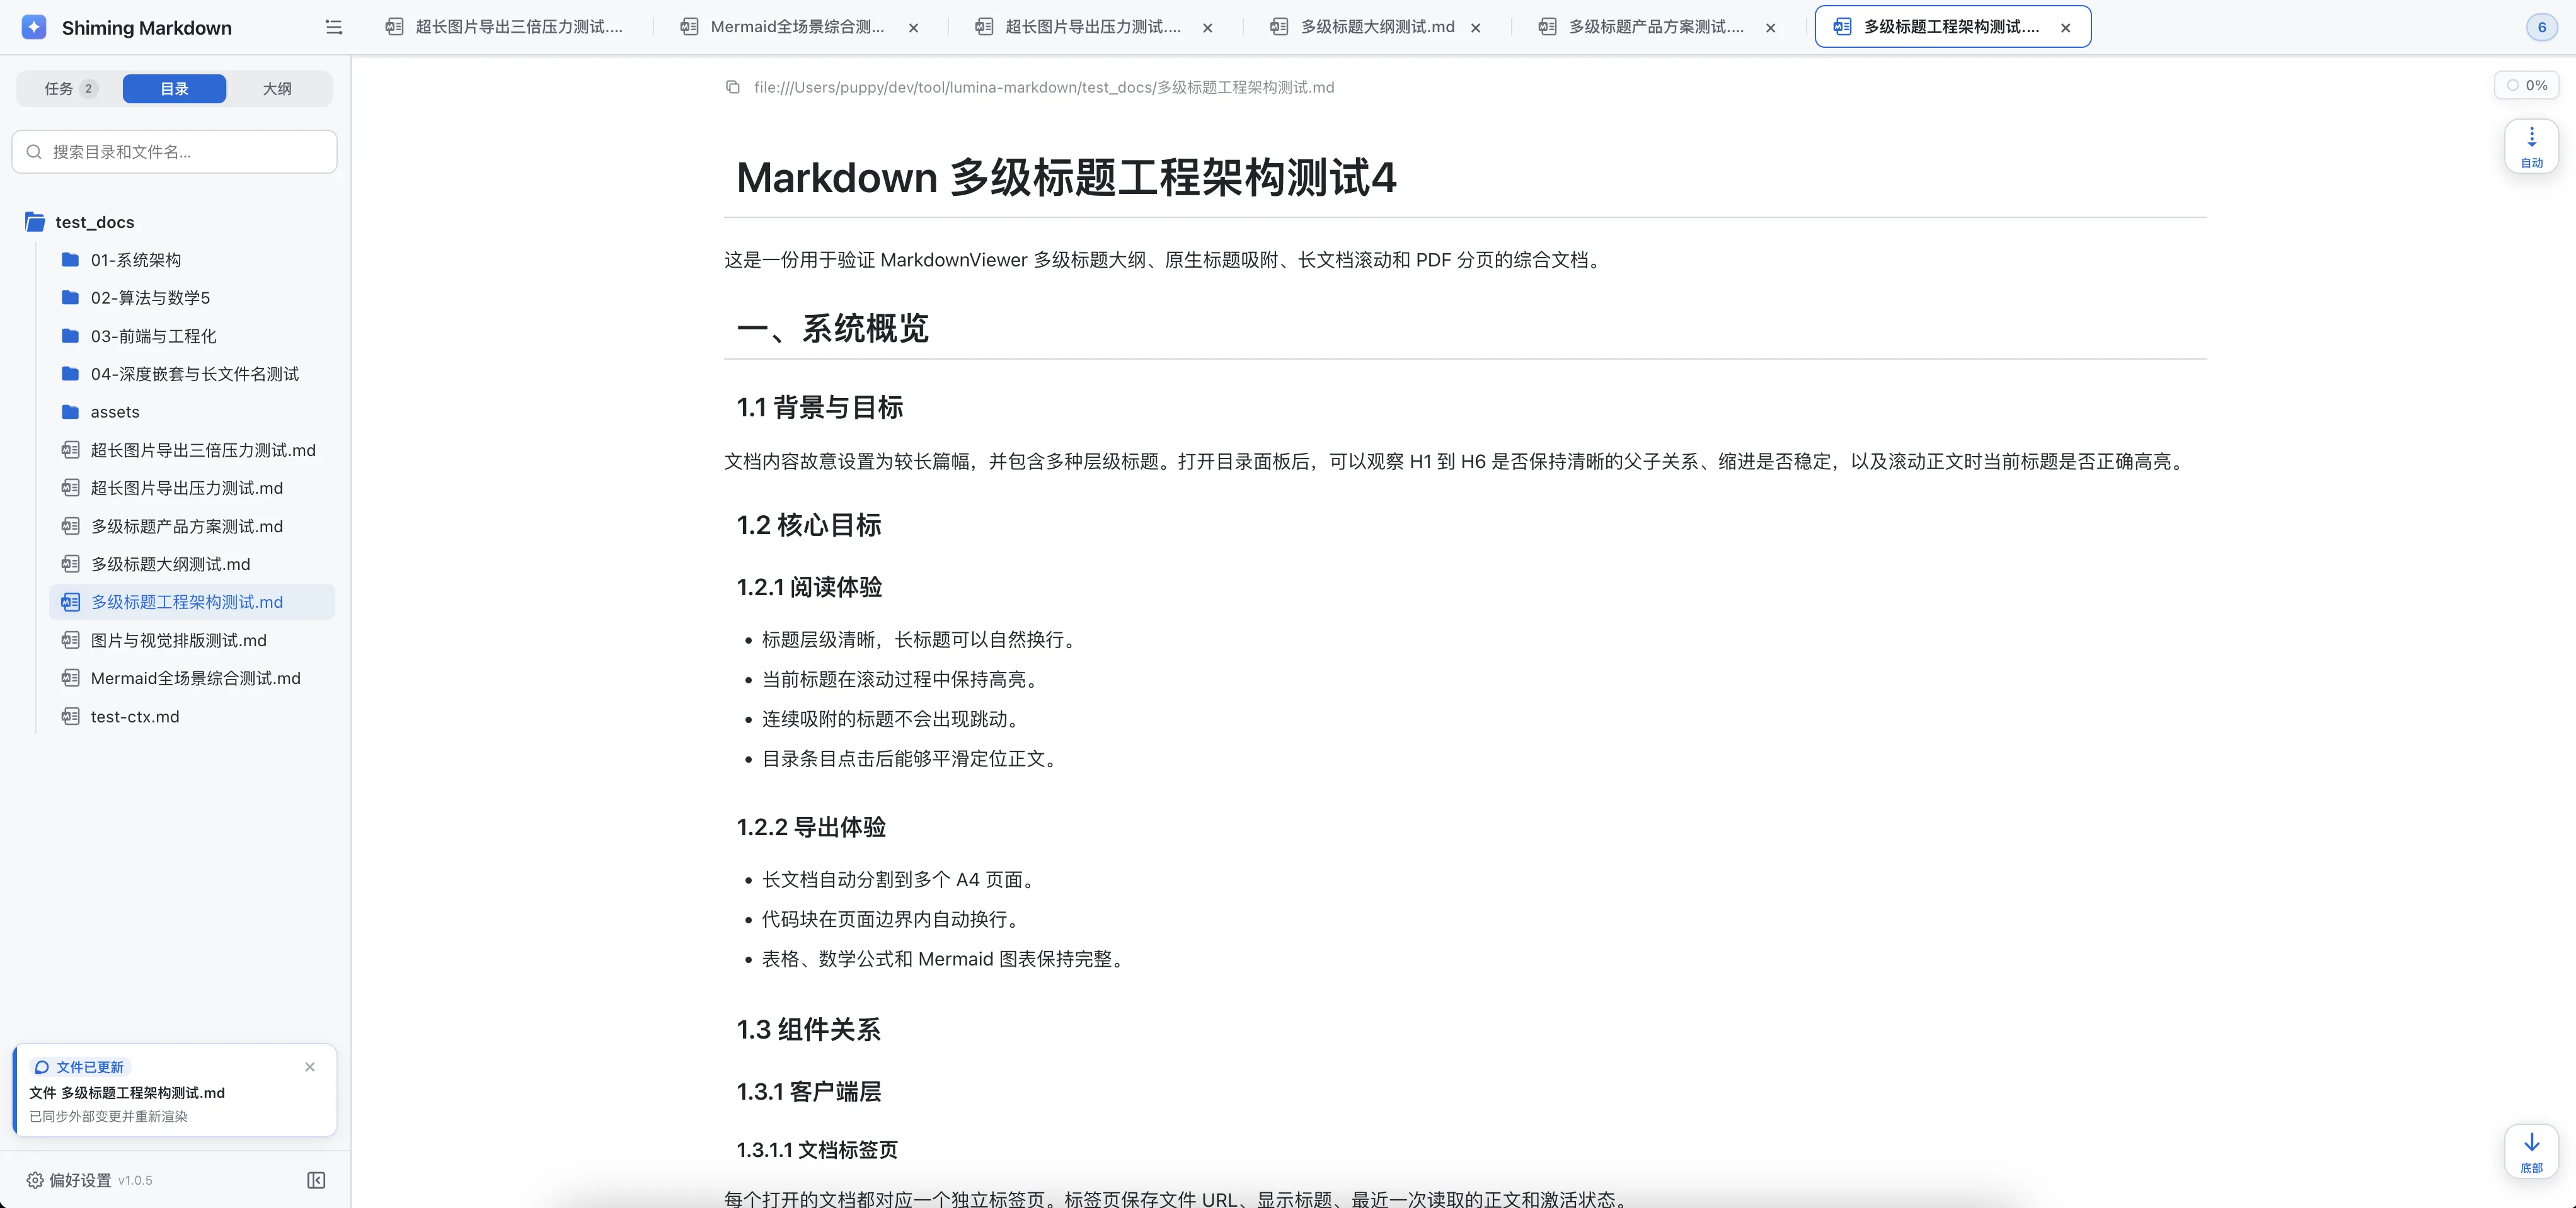Close the 多级标题产品方案测试 tab
The image size is (2576, 1208).
click(1770, 28)
